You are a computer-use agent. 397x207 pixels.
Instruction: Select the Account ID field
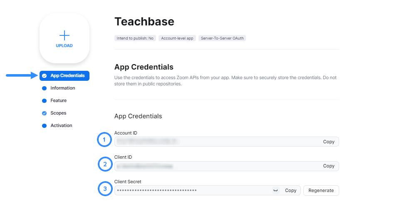[227, 142]
